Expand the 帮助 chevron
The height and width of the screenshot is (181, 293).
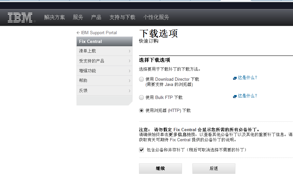(130, 81)
